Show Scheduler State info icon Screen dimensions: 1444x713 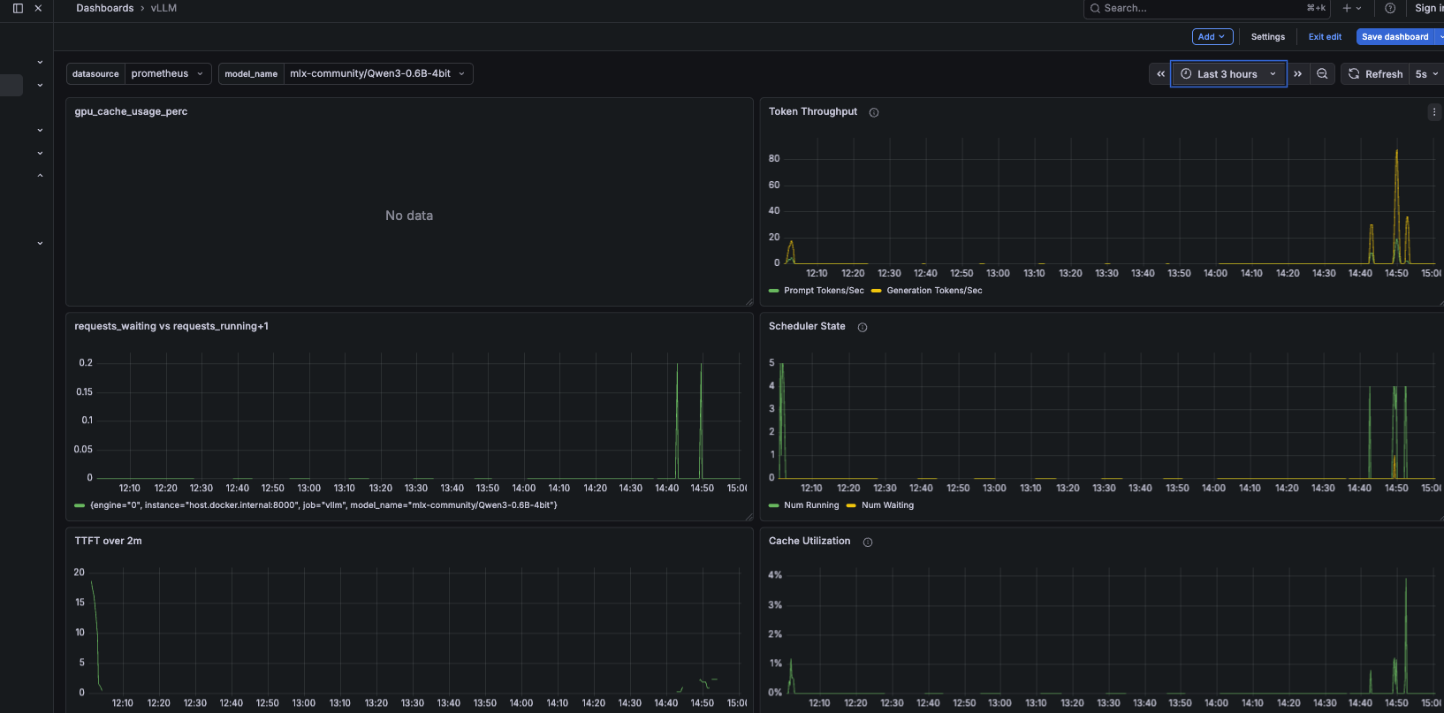863,327
